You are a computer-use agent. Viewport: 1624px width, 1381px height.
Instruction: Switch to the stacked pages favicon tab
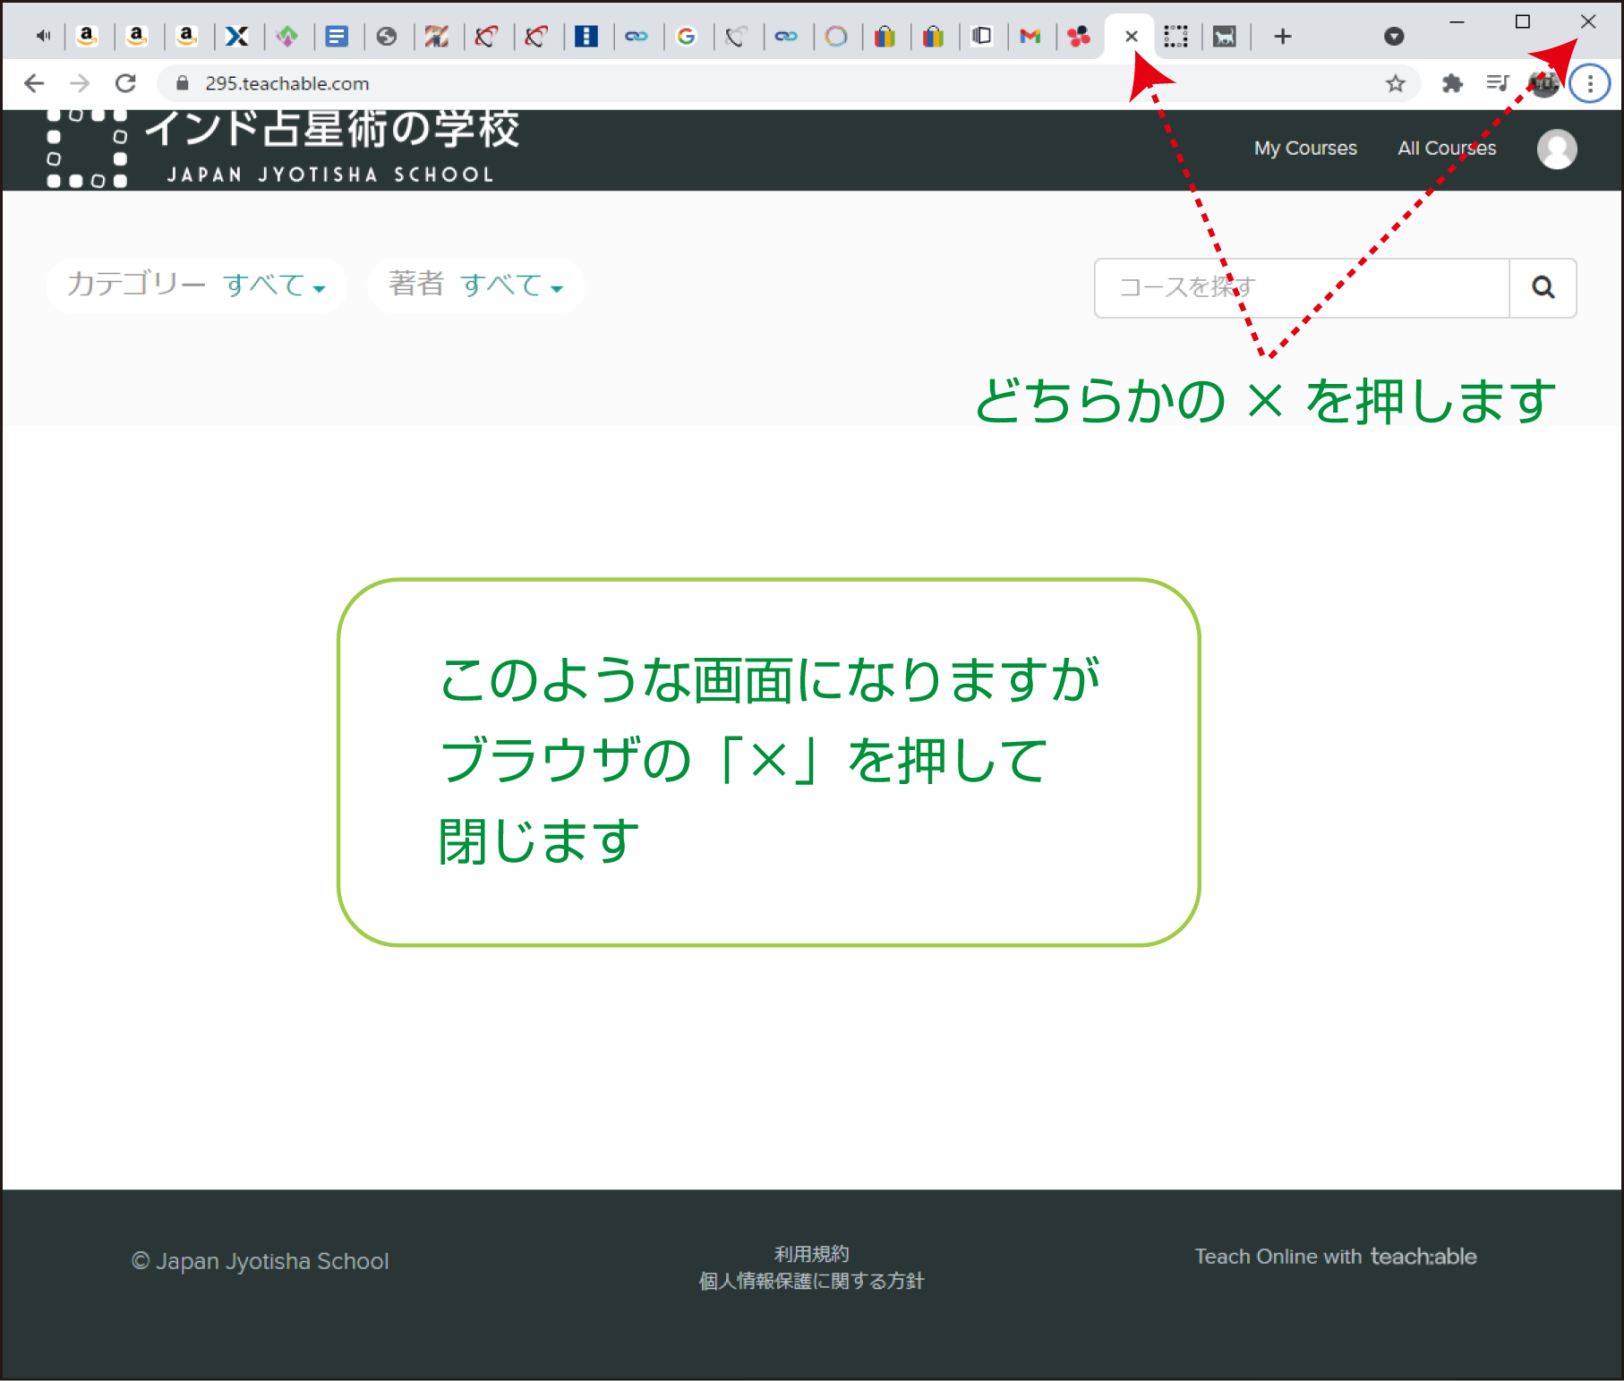click(982, 37)
